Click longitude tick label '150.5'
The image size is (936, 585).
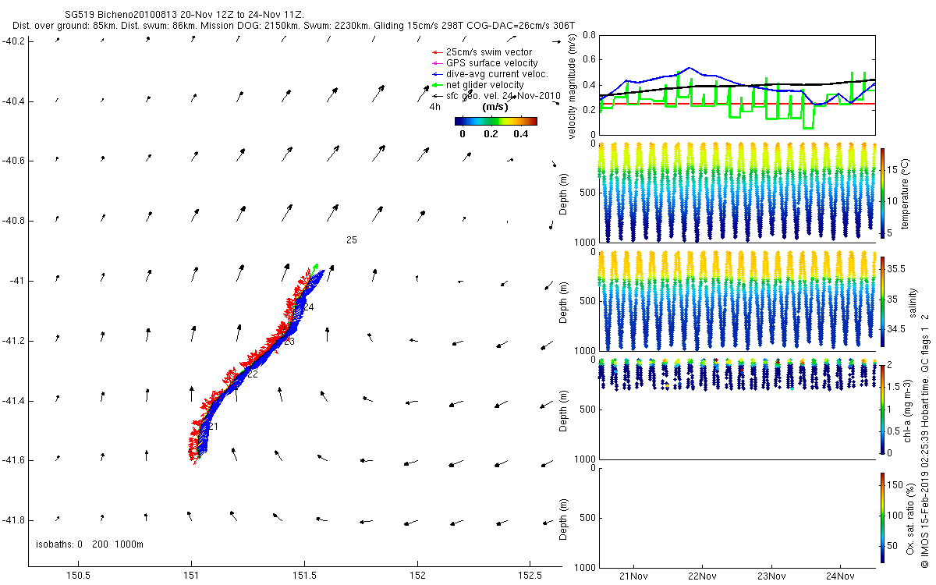[x=78, y=576]
